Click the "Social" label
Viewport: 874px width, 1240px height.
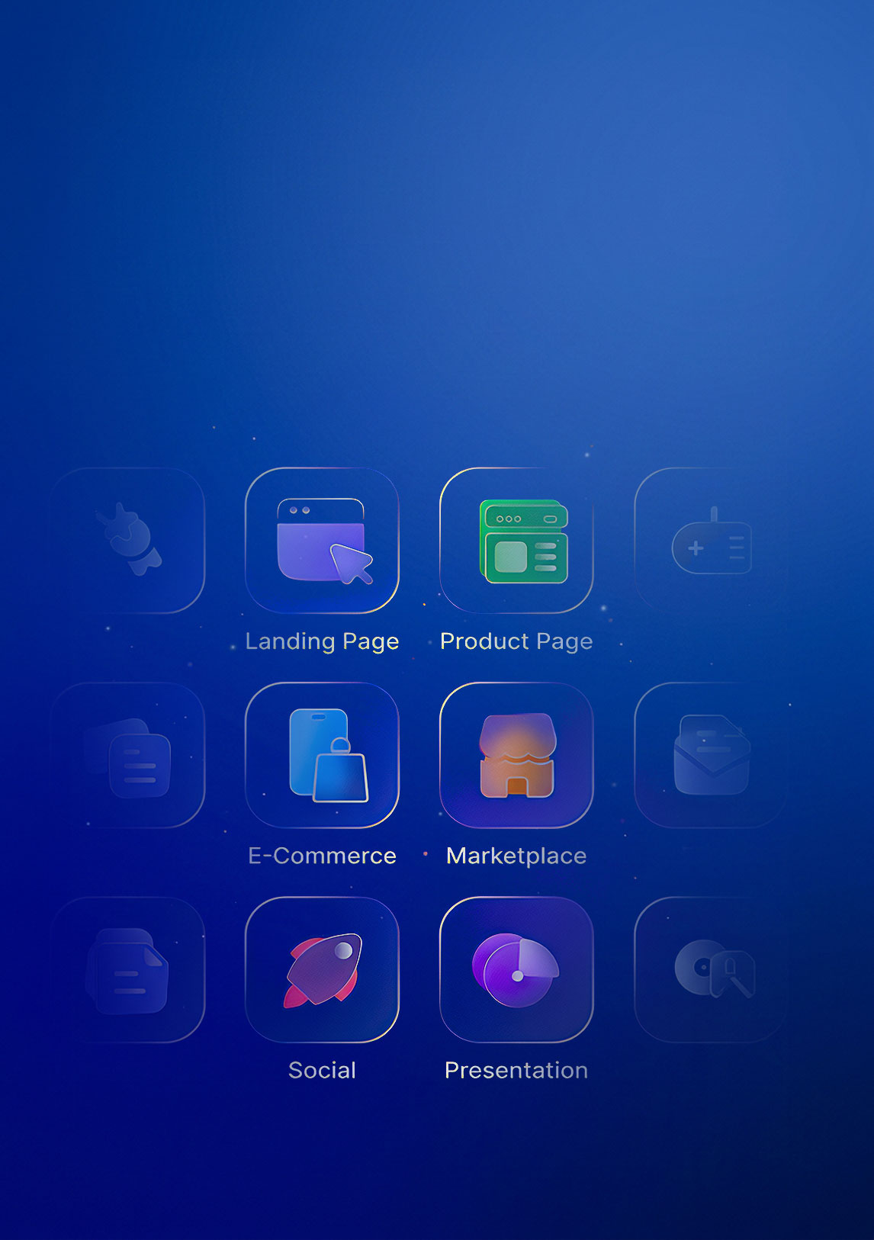[322, 1070]
